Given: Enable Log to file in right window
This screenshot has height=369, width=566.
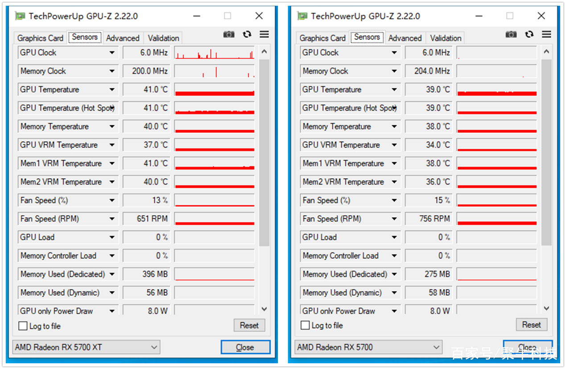Looking at the screenshot, I should coord(305,325).
